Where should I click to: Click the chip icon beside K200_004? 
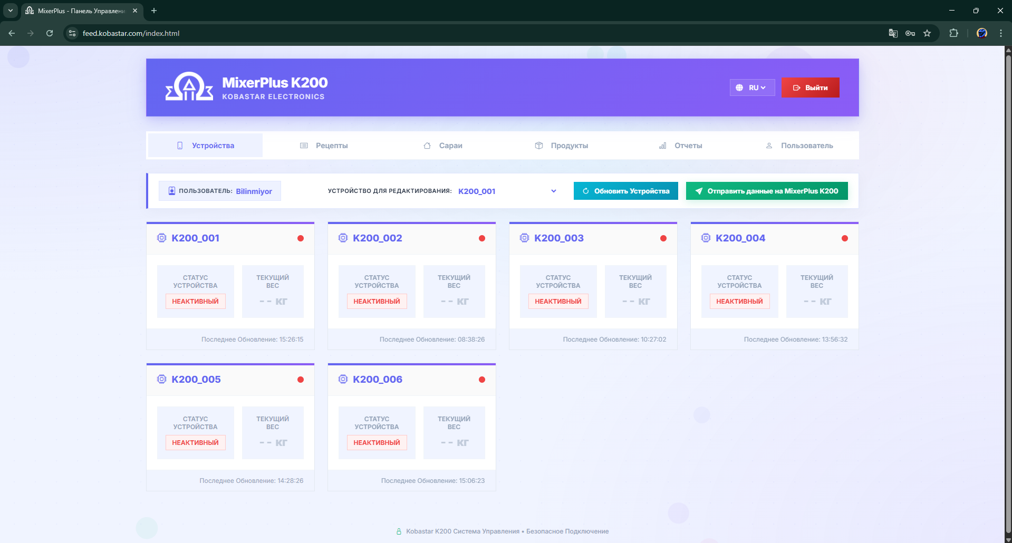[x=706, y=238]
